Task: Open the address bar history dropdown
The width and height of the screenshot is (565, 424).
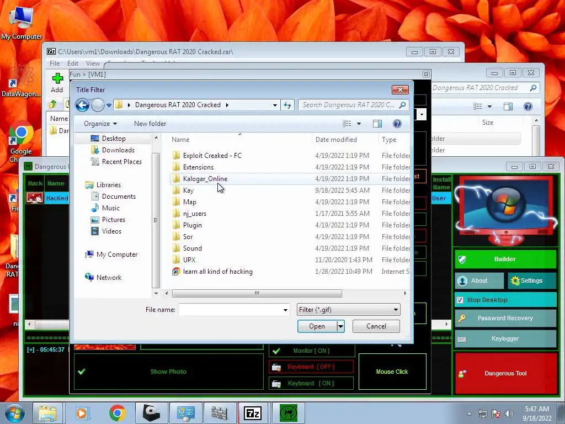Action: [x=275, y=105]
